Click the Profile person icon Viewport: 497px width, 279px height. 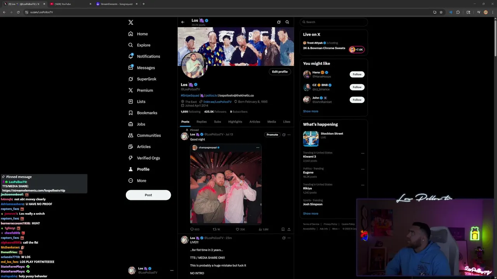[x=131, y=169]
